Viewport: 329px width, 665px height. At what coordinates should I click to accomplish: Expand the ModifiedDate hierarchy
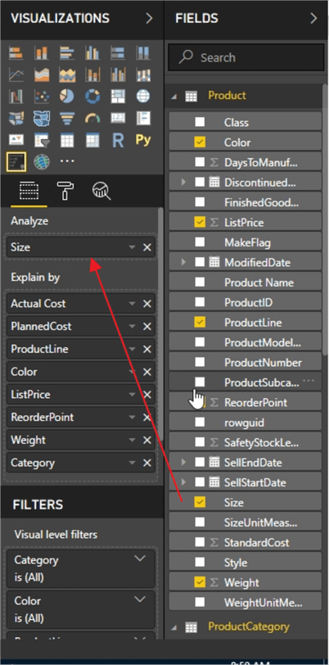click(183, 262)
